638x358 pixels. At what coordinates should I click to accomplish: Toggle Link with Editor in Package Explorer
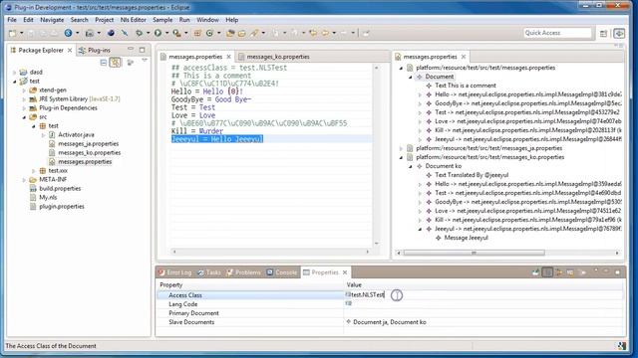pos(116,62)
